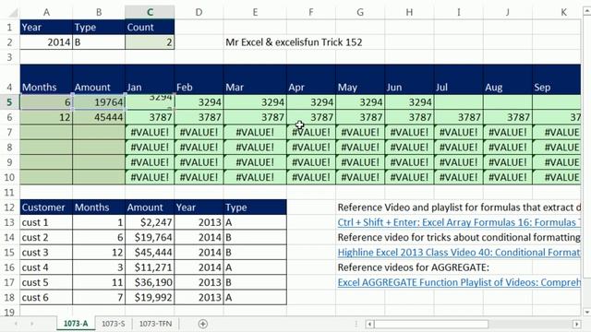Viewport: 591px width, 332px height.
Task: Select the Type header cell in row 12
Action: coord(255,207)
